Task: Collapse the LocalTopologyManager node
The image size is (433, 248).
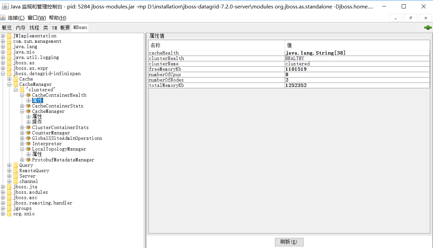Action: 22,149
